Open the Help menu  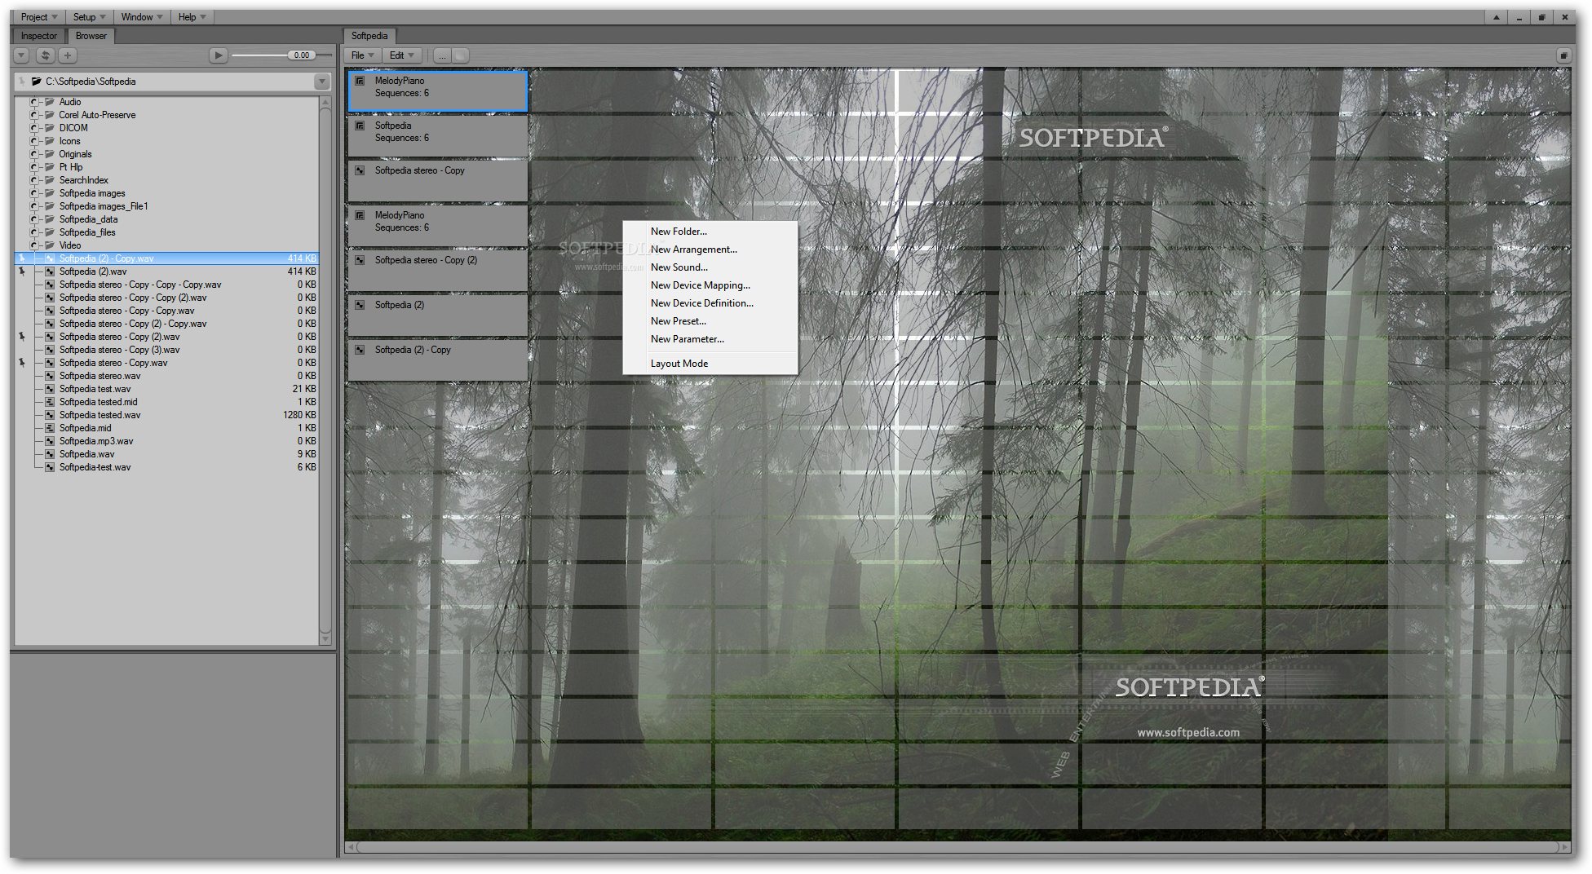tap(192, 17)
